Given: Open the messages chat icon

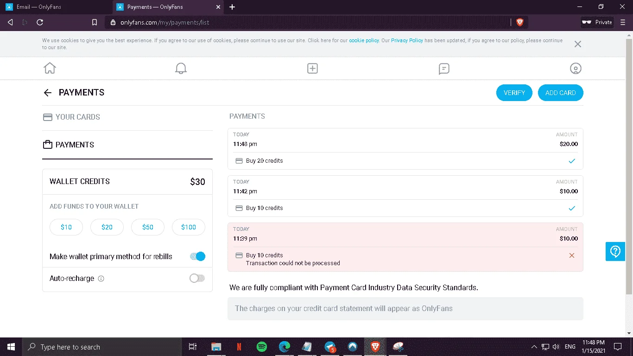Looking at the screenshot, I should click(444, 69).
